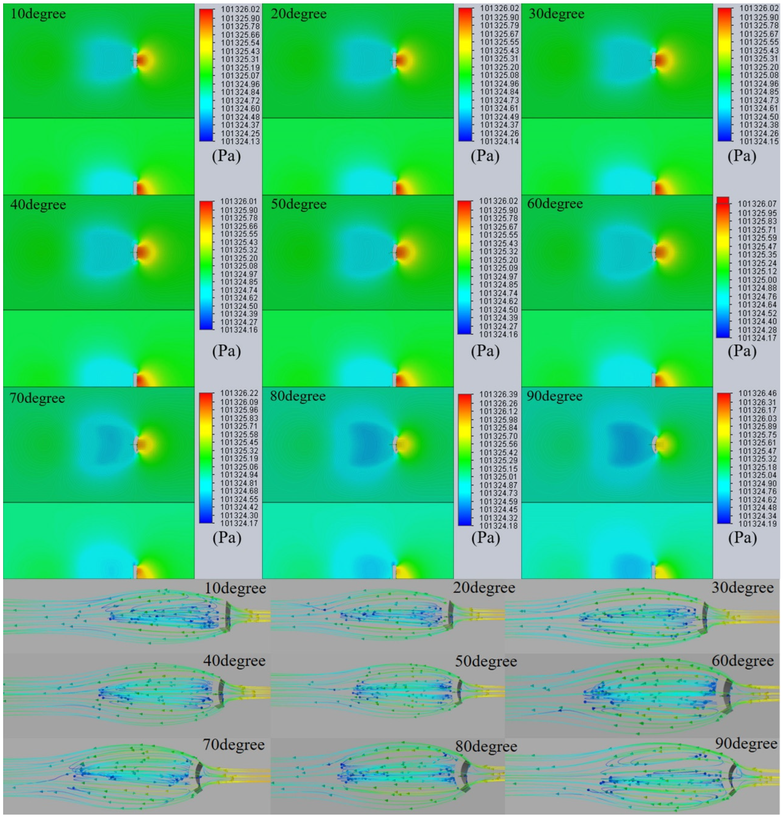This screenshot has height=818, width=784.
Task: Click color legend bar beside 10degree plot
Action: (206, 75)
